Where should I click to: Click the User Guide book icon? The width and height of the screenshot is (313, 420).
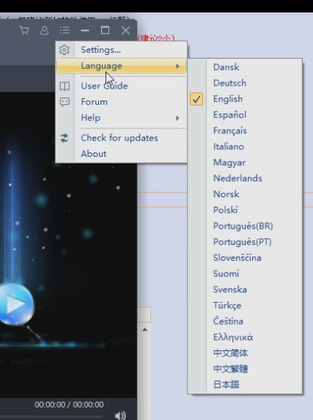(65, 86)
